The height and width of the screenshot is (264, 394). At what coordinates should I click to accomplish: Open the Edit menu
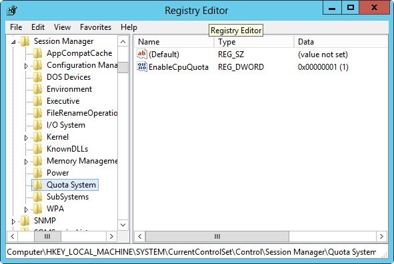tap(38, 27)
